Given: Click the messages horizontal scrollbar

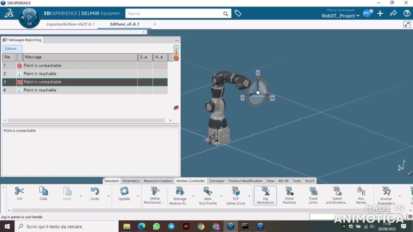Looking at the screenshot, I should pos(86,120).
